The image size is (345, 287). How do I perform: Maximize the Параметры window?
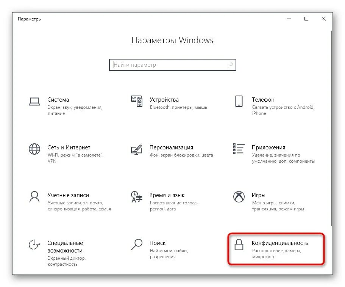tap(306, 19)
